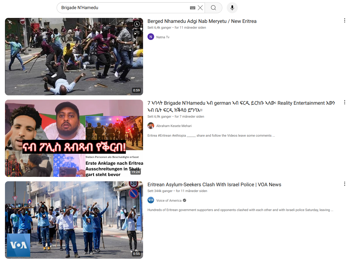Click the search magnifier button

[213, 8]
